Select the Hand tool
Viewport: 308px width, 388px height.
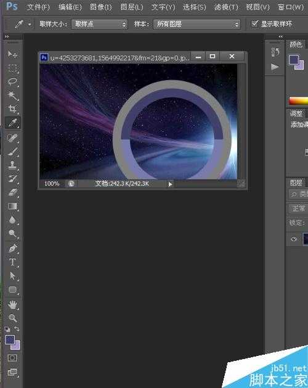pos(12,305)
